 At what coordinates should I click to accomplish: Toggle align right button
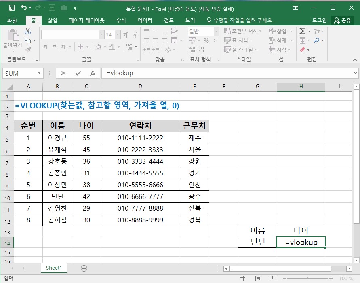pos(164,40)
